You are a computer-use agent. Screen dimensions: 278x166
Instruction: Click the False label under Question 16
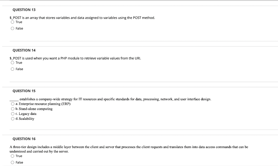click(x=19, y=162)
